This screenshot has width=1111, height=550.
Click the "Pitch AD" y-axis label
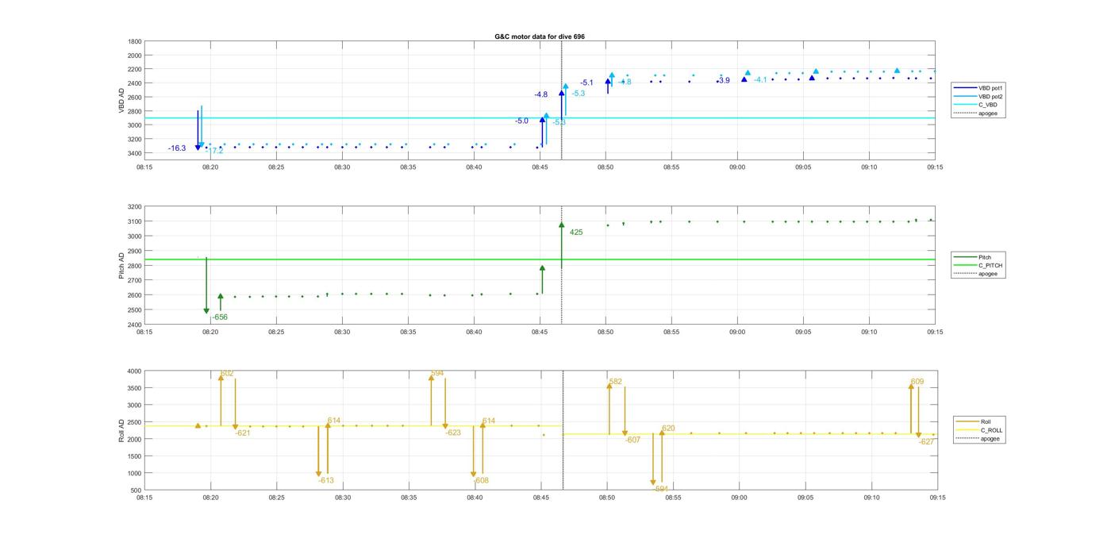point(122,266)
